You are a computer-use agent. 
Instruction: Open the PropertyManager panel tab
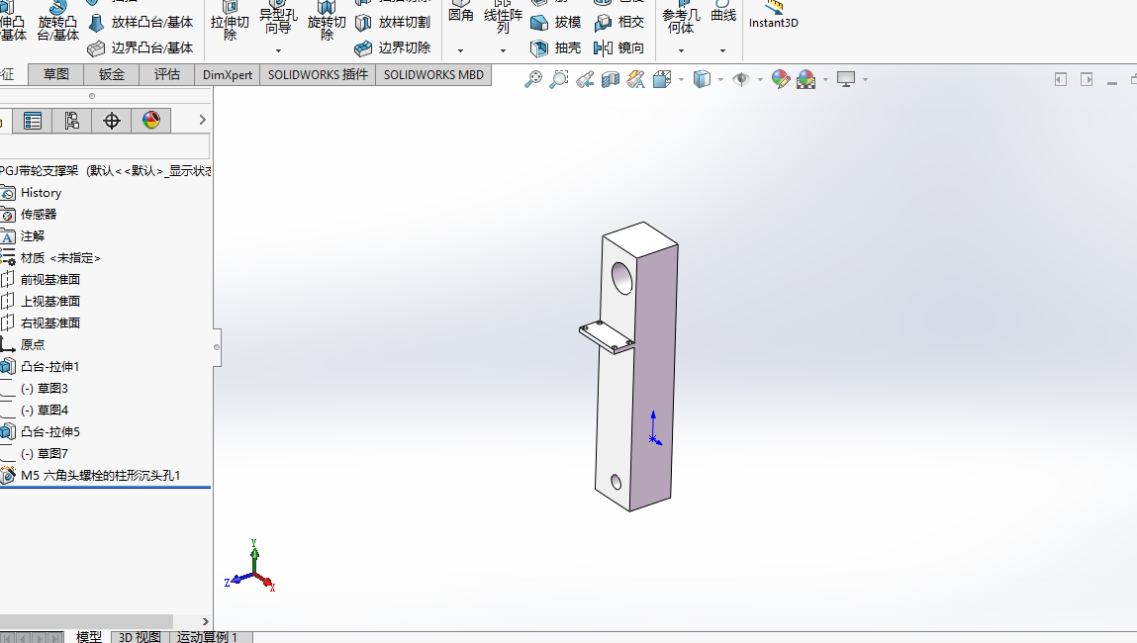(x=33, y=121)
